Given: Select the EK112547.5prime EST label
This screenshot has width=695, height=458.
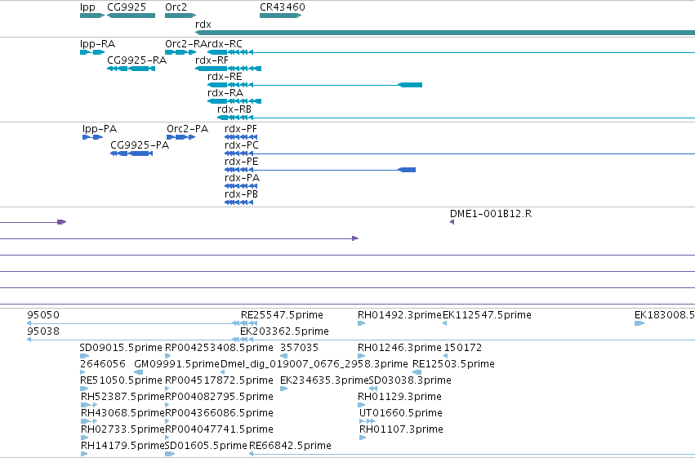Looking at the screenshot, I should 487,315.
